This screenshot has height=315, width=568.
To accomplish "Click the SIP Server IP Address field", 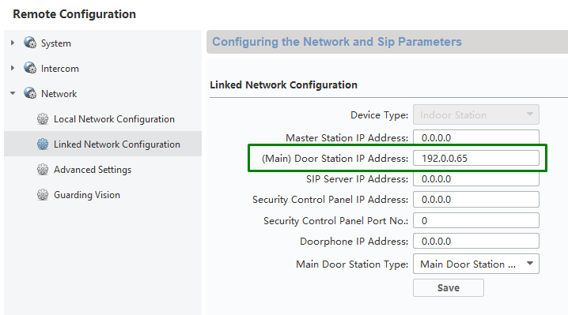I will (x=476, y=179).
